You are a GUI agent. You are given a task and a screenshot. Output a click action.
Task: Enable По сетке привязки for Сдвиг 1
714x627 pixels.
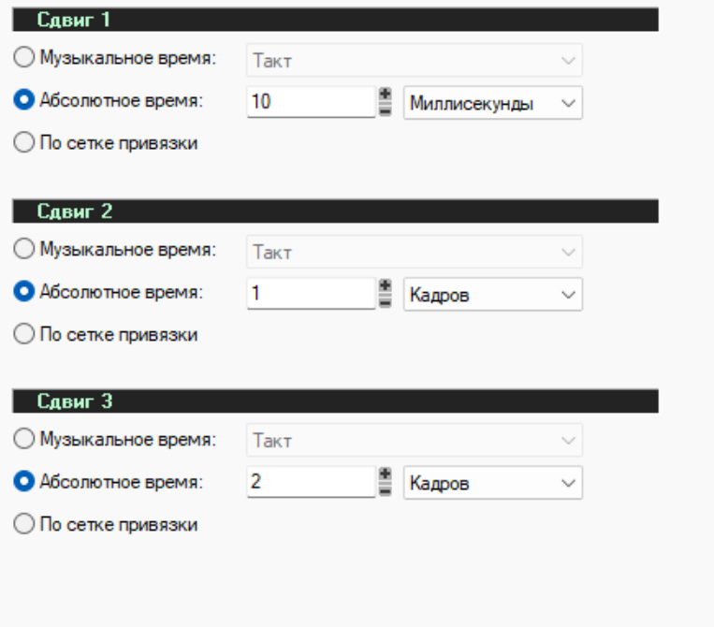tap(25, 143)
